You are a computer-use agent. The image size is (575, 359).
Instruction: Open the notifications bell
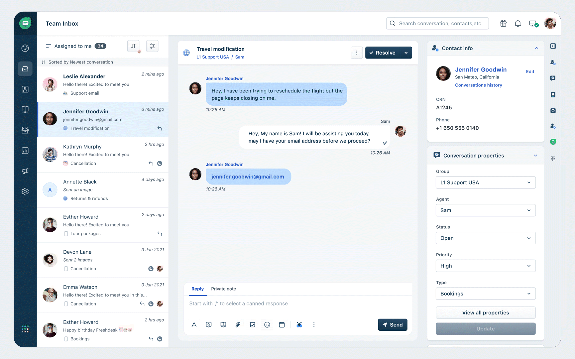pyautogui.click(x=517, y=24)
